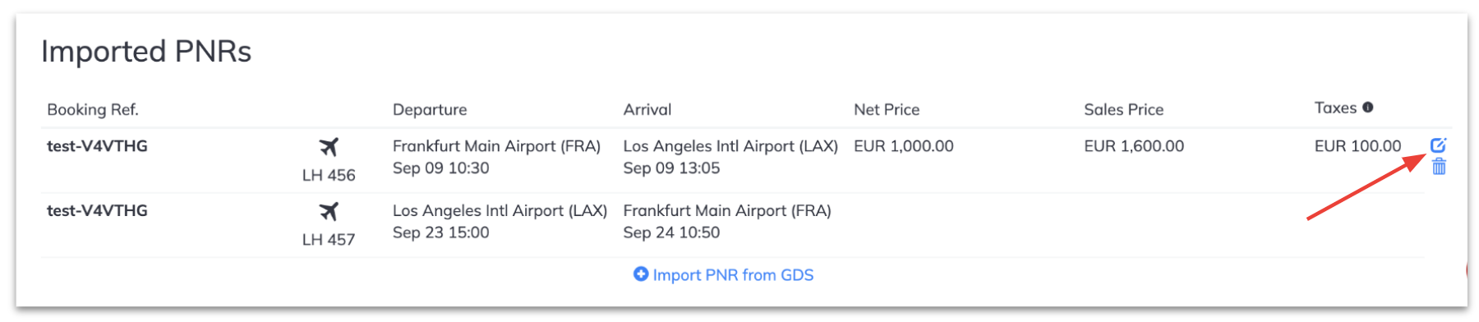Click the Booking Ref. column header
This screenshot has height=322, width=1479.
[x=93, y=109]
